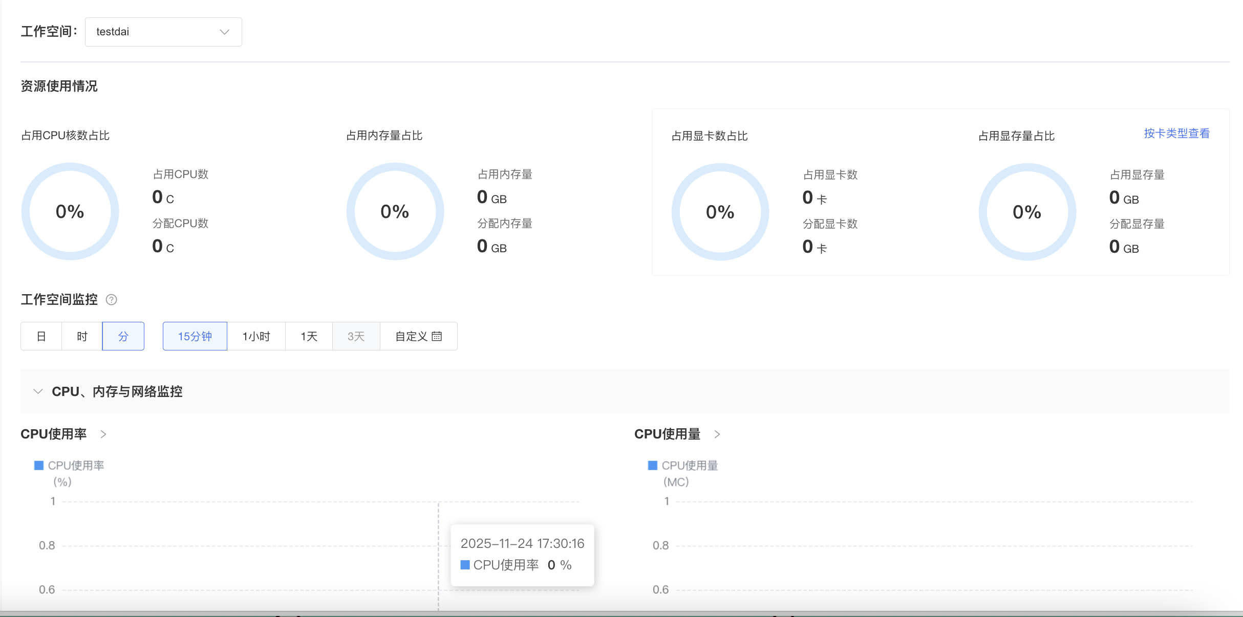Click the workspace dropdown arrow
The height and width of the screenshot is (617, 1243).
coord(224,32)
